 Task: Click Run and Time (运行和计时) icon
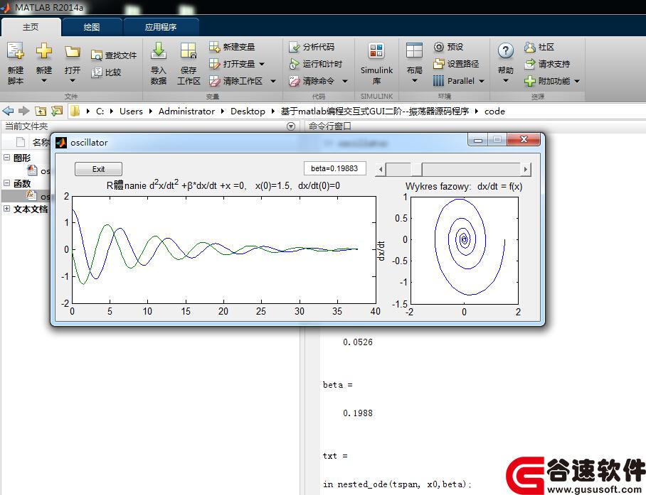(x=294, y=64)
